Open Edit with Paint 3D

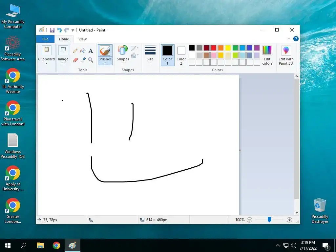(286, 55)
